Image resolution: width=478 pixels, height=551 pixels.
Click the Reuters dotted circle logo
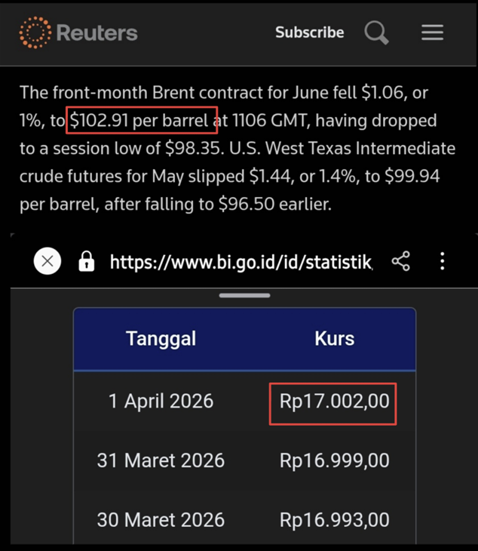coord(35,32)
